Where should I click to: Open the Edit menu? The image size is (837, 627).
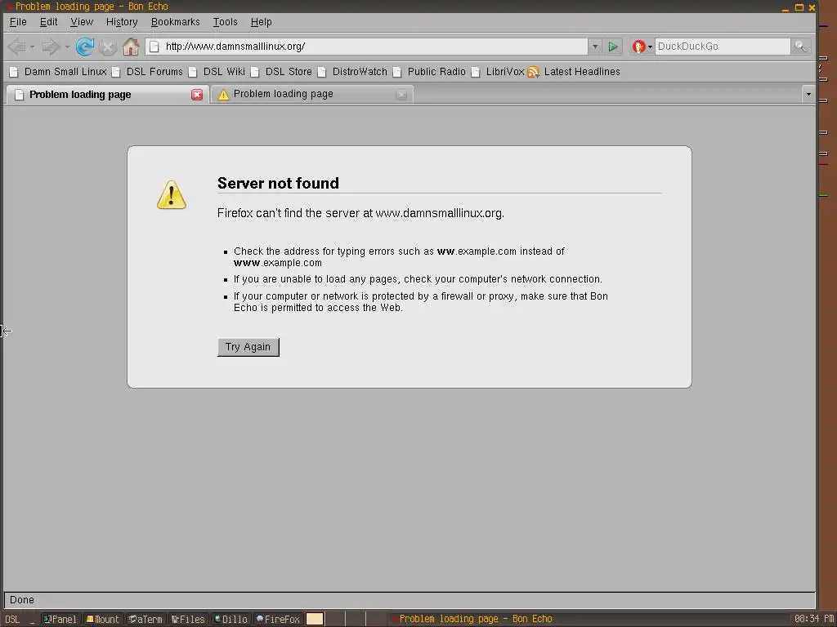point(48,22)
